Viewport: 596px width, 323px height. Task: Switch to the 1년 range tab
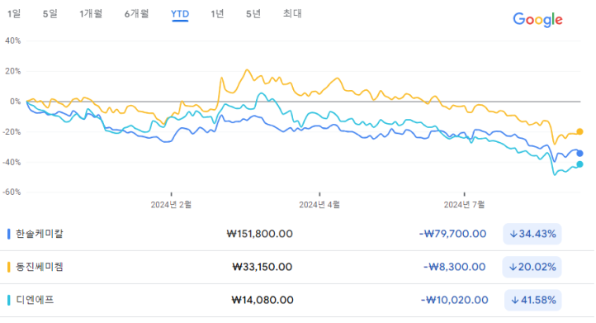click(217, 14)
